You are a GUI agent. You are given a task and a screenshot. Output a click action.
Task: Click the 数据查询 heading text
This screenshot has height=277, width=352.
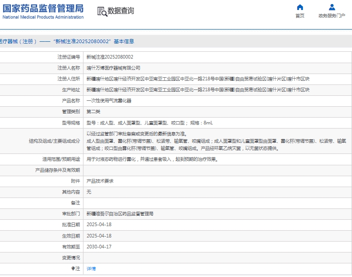click(121, 10)
